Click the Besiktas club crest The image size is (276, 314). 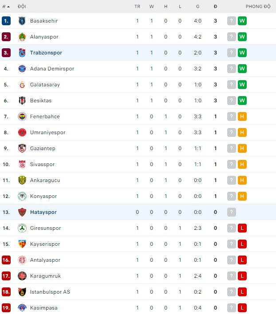click(22, 101)
